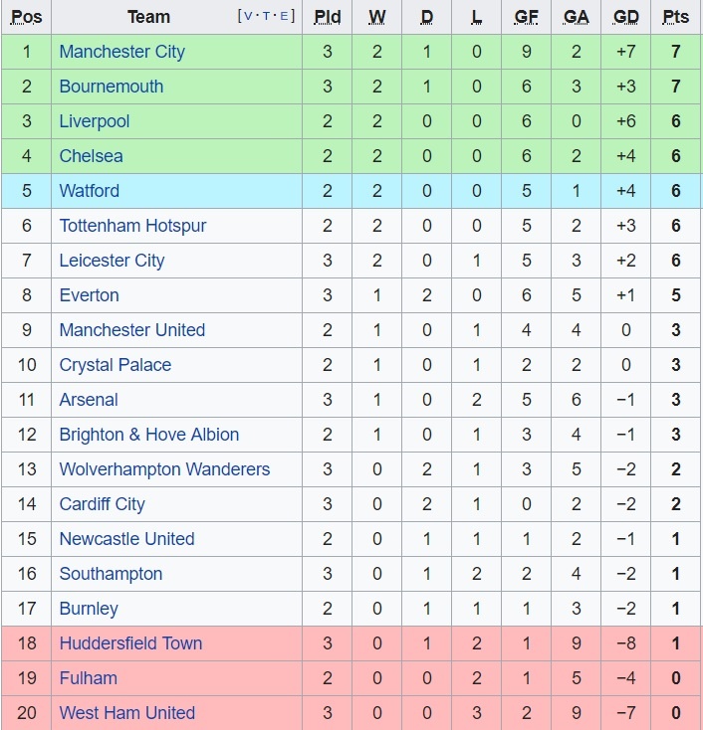The image size is (703, 730).
Task: Click the T (talk) link in header
Action: [x=267, y=16]
